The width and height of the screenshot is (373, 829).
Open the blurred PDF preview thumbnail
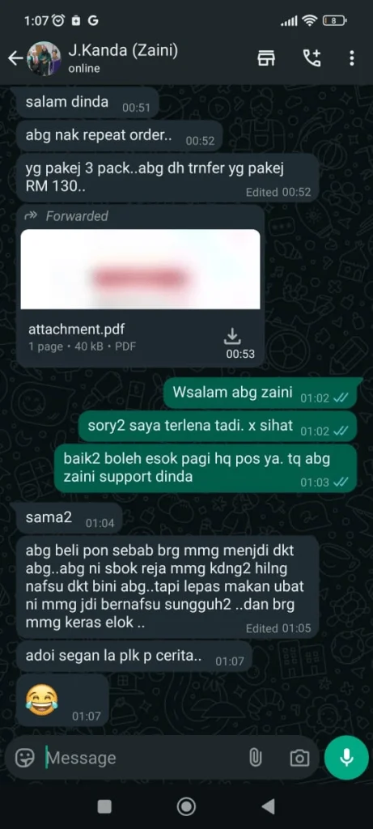[140, 269]
